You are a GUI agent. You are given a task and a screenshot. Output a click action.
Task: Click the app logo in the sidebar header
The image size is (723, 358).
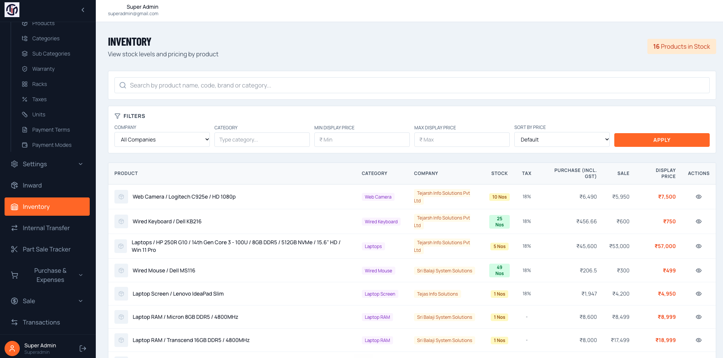(x=12, y=10)
